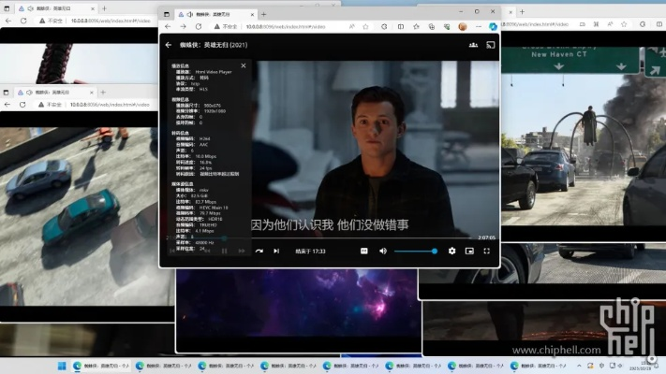Select the 1920x1080 resolution value
This screenshot has height=374, width=666.
click(x=215, y=111)
